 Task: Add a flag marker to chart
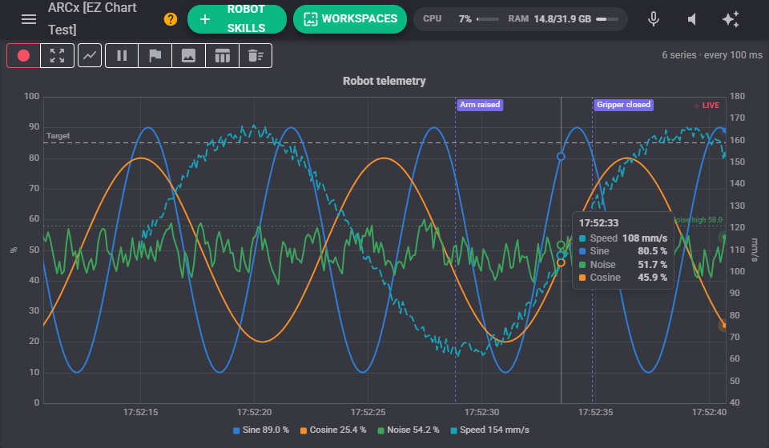click(x=155, y=55)
